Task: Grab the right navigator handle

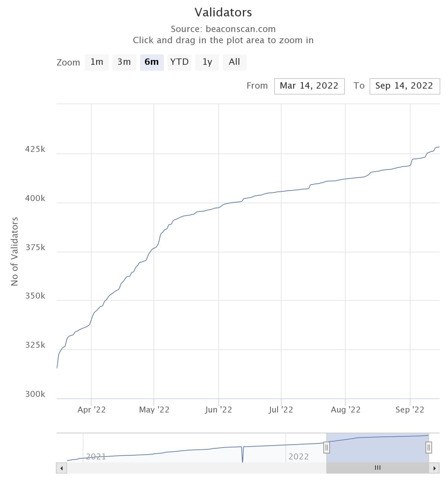Action: [429, 447]
